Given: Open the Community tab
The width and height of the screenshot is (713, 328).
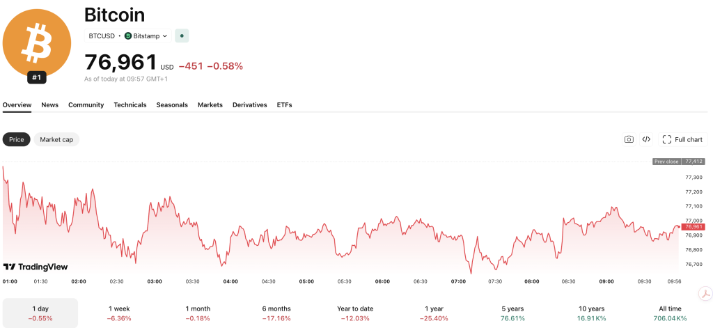Looking at the screenshot, I should tap(86, 104).
